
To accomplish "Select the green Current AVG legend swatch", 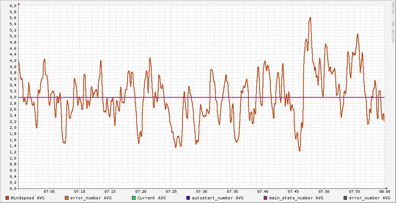I will click(134, 198).
